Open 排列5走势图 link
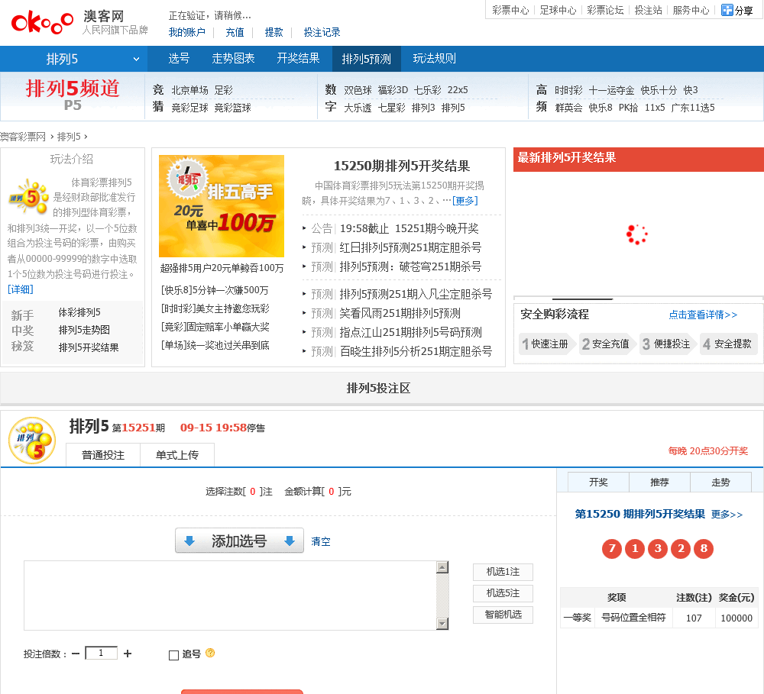 84,330
